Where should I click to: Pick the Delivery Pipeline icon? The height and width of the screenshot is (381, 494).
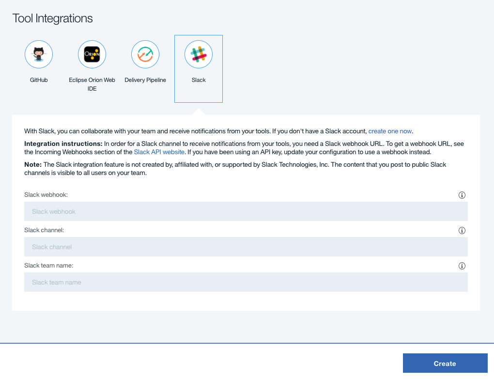pyautogui.click(x=145, y=54)
